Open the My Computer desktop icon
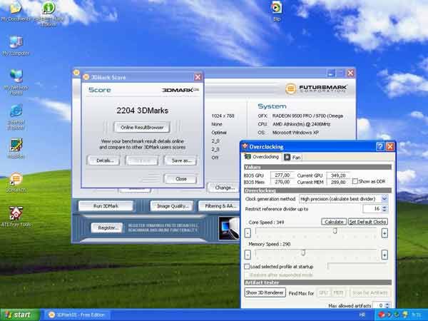 tap(15, 44)
